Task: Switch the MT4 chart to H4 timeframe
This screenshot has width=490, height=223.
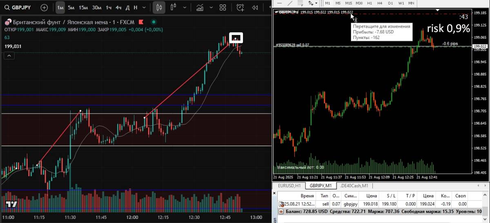Action: coord(380,3)
